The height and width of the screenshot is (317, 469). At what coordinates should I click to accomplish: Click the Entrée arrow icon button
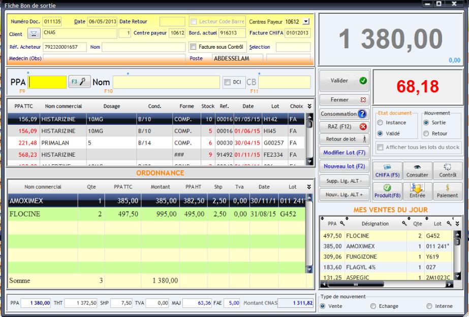[x=417, y=191]
